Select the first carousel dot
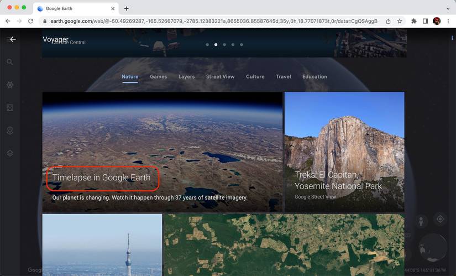456x276 pixels. (x=207, y=45)
